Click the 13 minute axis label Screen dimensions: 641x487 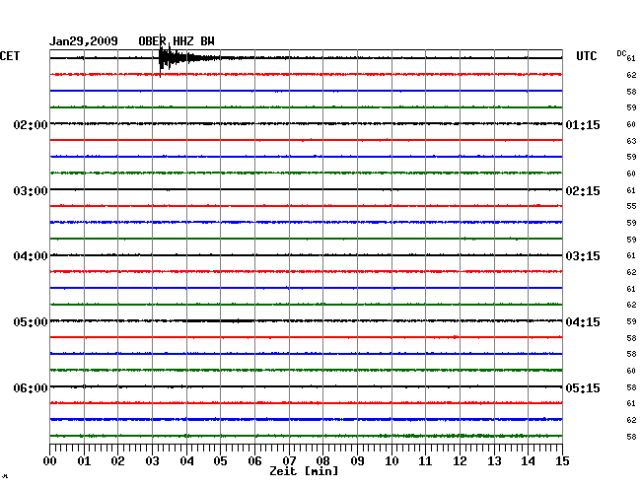pyautogui.click(x=494, y=461)
